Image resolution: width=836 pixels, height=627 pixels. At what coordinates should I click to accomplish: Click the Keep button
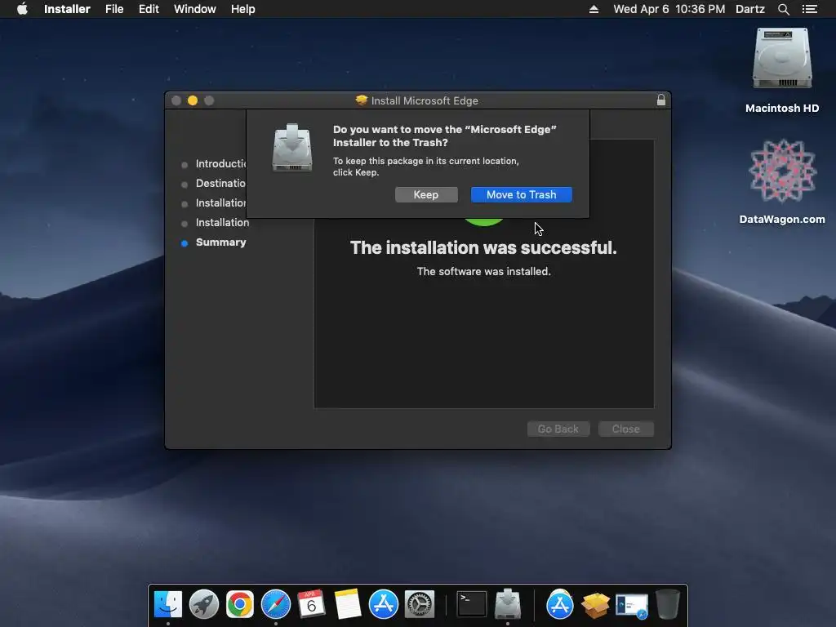click(x=426, y=194)
